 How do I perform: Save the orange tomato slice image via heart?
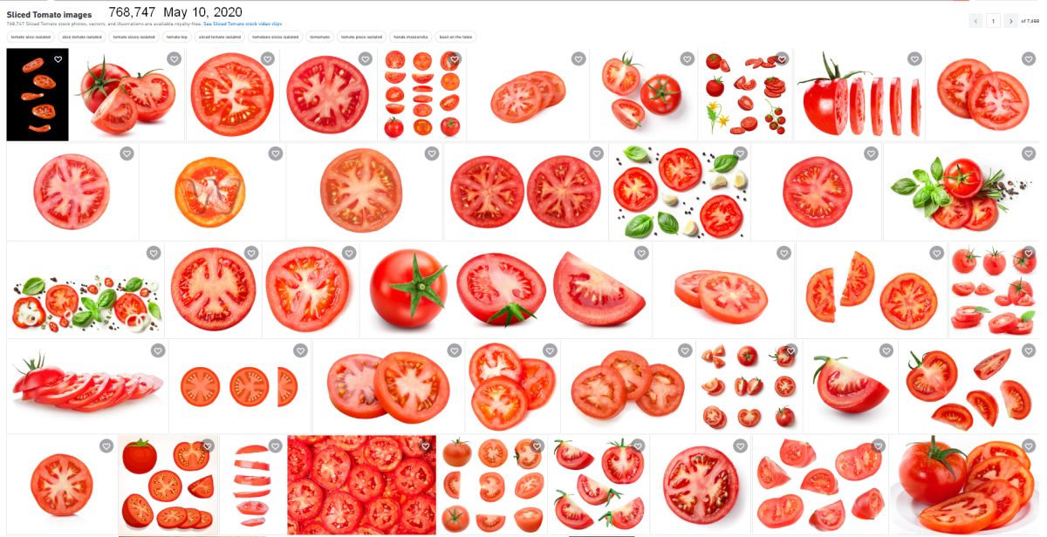(x=275, y=153)
